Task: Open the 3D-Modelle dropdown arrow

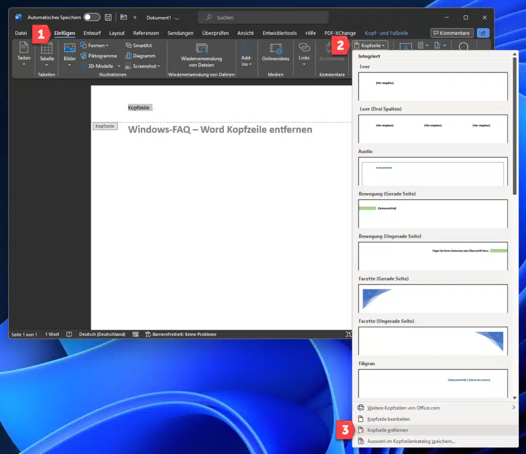Action: pos(119,66)
